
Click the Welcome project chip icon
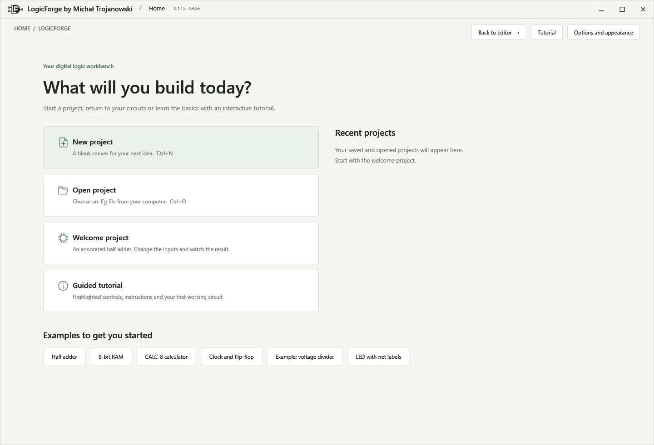coord(63,238)
